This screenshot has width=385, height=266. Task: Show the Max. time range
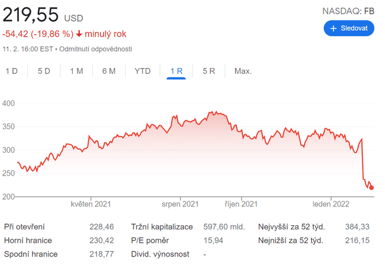[x=243, y=71]
